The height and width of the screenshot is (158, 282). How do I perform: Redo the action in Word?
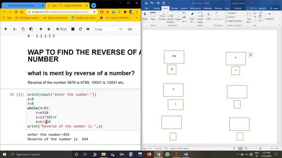tap(158, 3)
